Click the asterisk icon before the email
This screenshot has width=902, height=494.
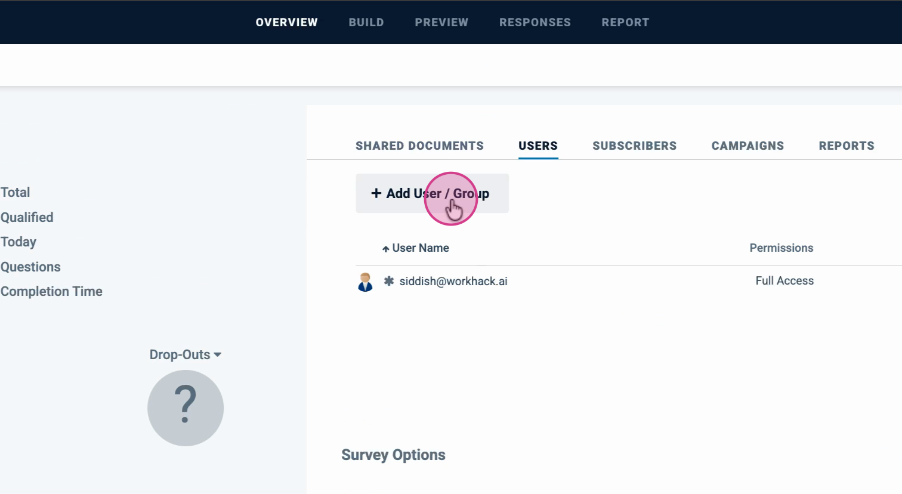click(x=389, y=281)
